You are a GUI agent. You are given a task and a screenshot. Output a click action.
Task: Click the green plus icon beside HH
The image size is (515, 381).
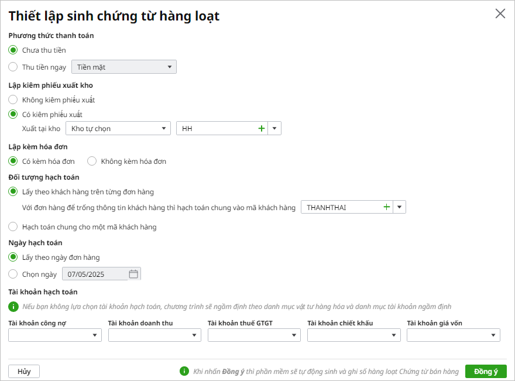click(261, 129)
